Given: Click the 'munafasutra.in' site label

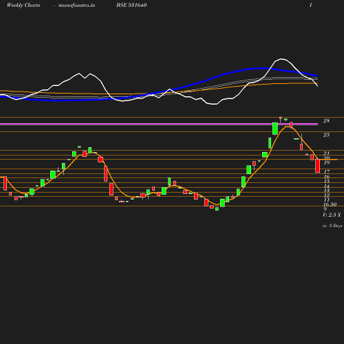Looking at the screenshot, I should point(76,6).
